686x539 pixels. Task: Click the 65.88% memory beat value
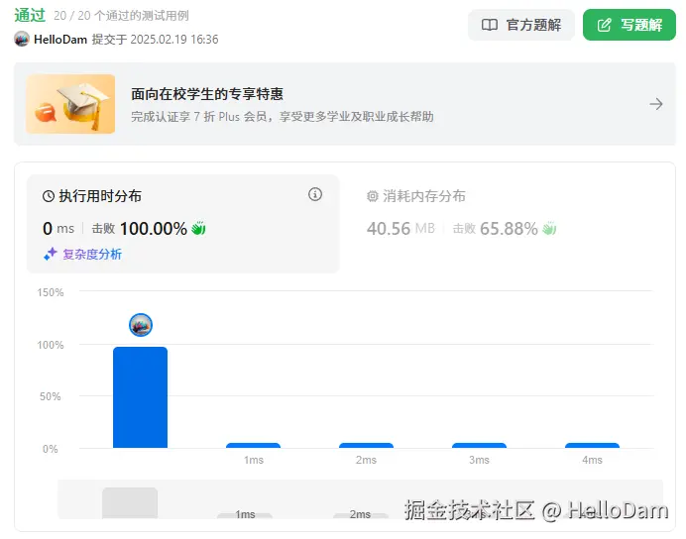[x=509, y=229]
